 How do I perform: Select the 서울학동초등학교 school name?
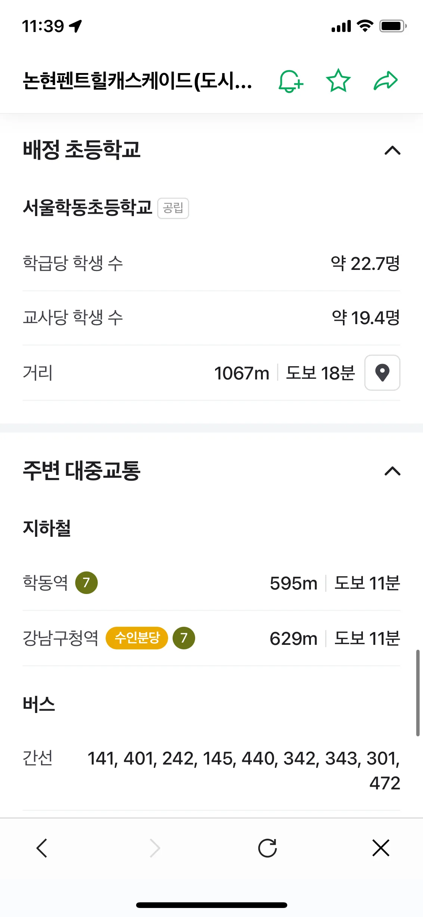tap(87, 207)
